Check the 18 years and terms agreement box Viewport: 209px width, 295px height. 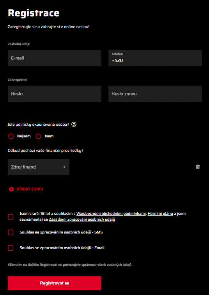[x=11, y=217]
